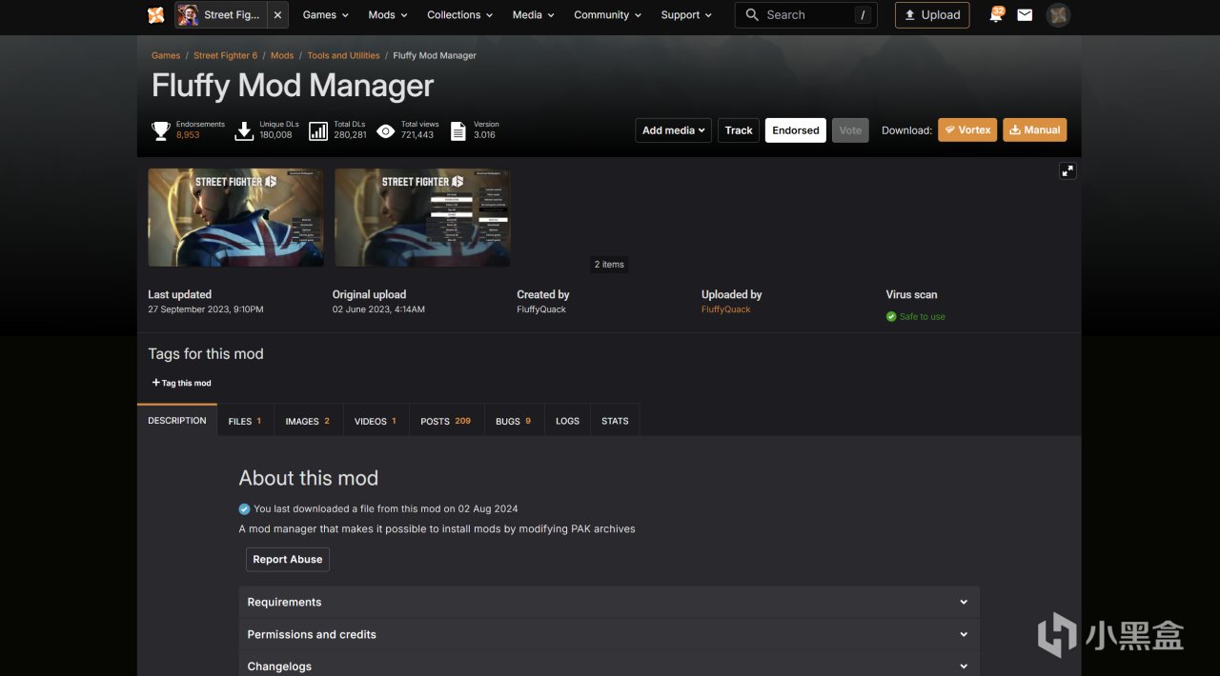Click the Track button
1220x676 pixels.
tap(739, 130)
